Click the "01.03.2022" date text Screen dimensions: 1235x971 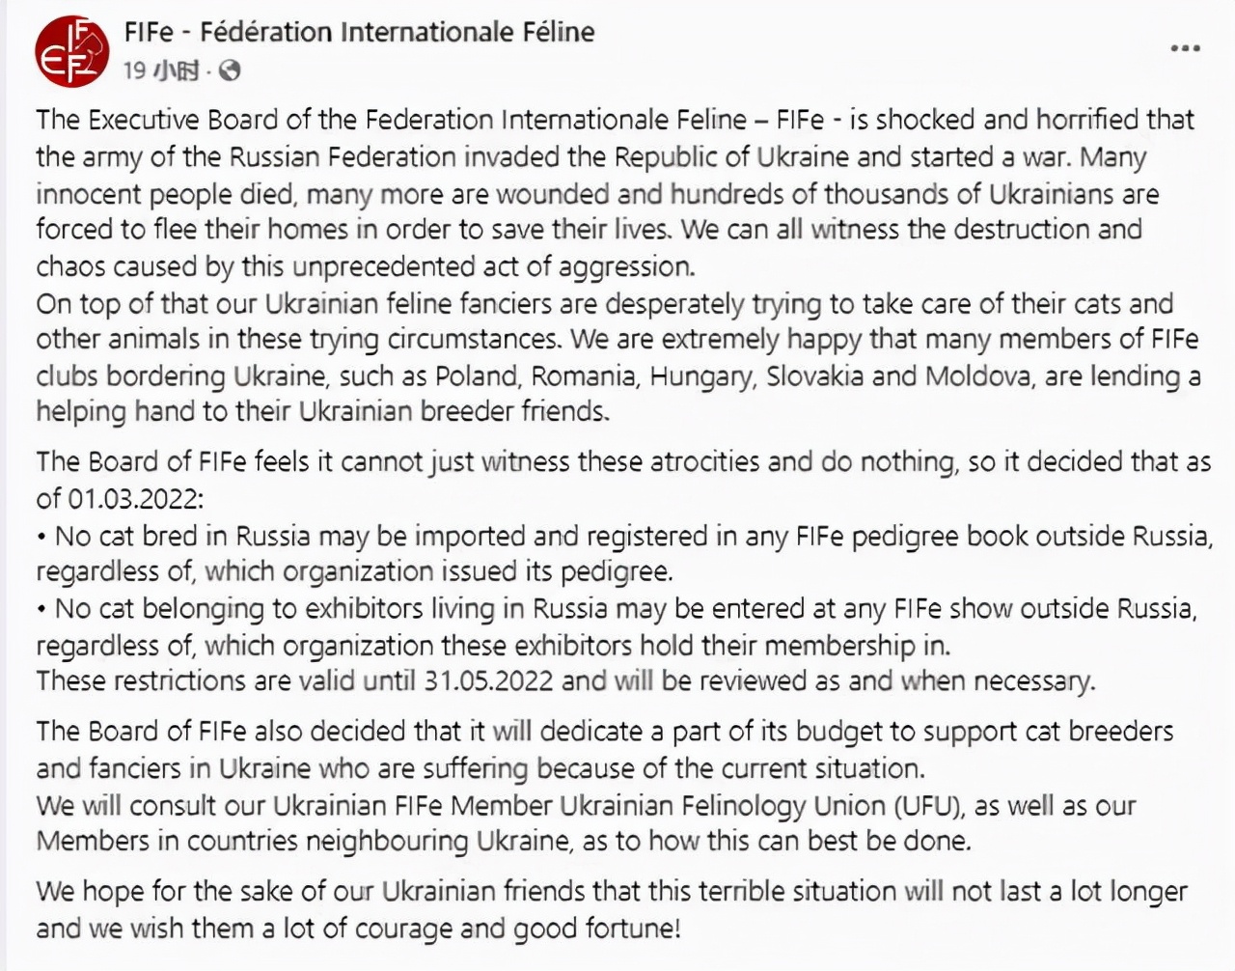tap(135, 499)
